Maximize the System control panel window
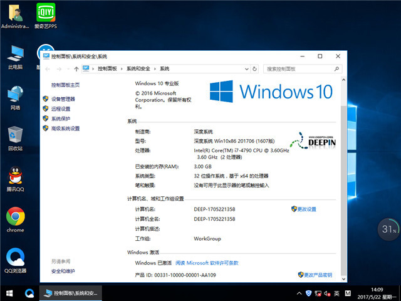The width and height of the screenshot is (401, 301). (320, 56)
